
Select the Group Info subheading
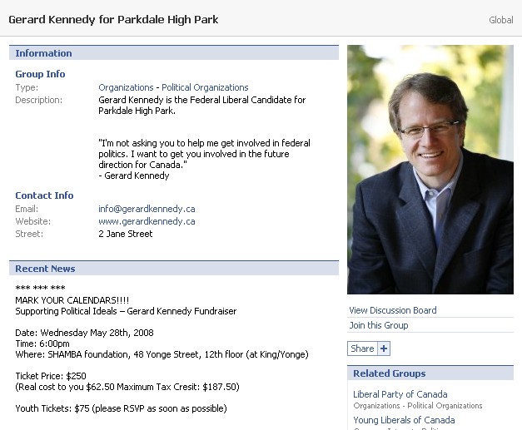point(40,74)
